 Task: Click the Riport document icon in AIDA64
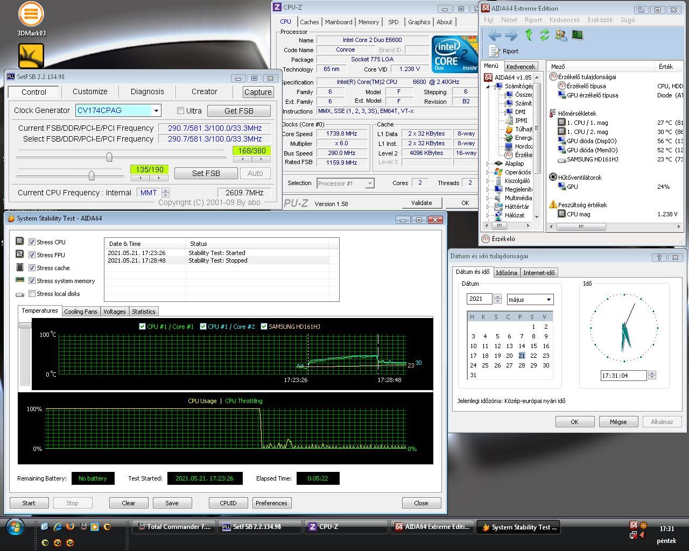(494, 51)
